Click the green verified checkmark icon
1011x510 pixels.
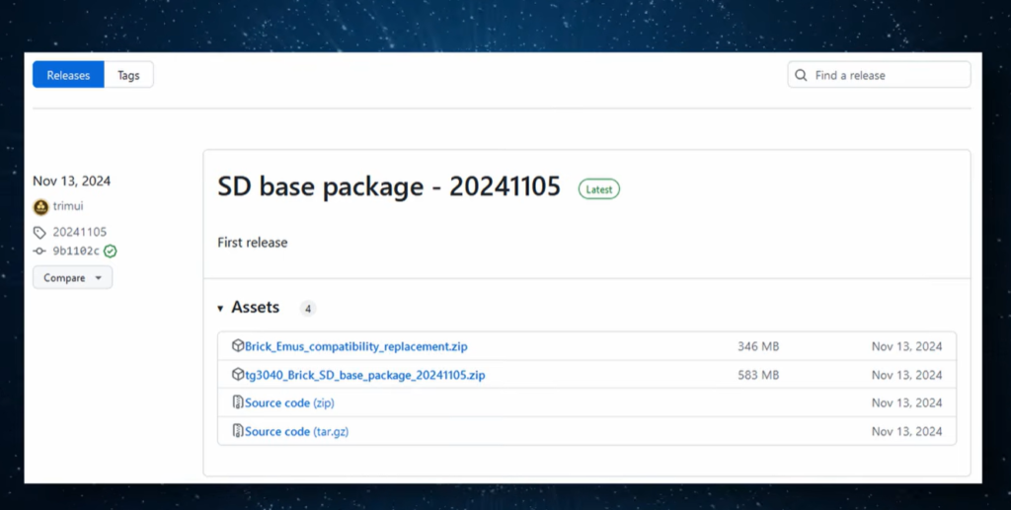[x=111, y=252]
